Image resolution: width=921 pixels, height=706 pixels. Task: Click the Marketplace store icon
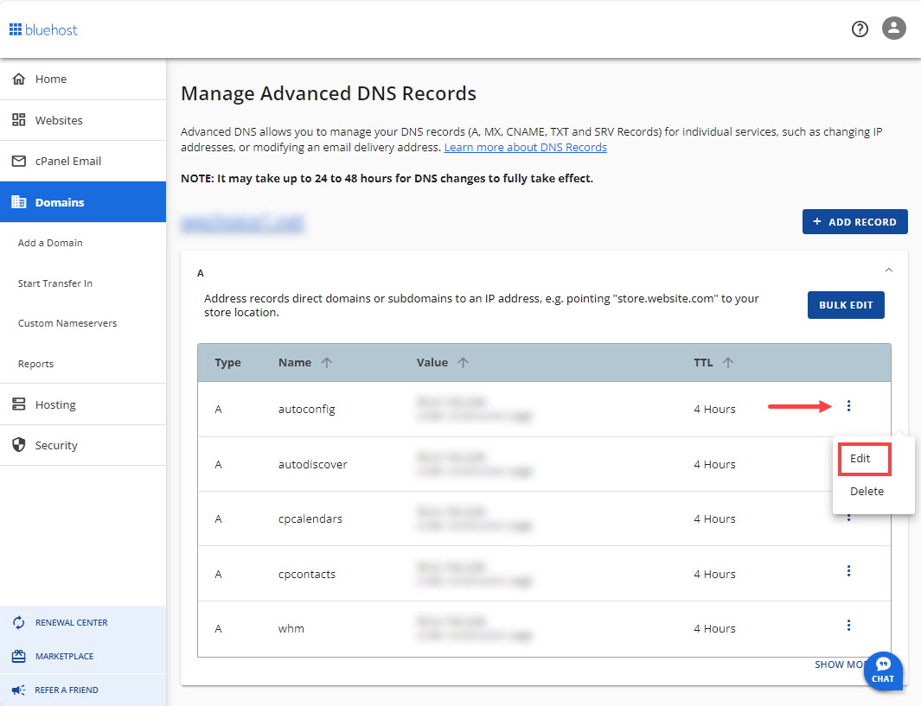coord(19,656)
